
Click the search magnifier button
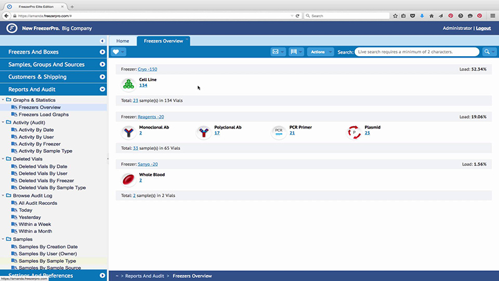(x=487, y=52)
